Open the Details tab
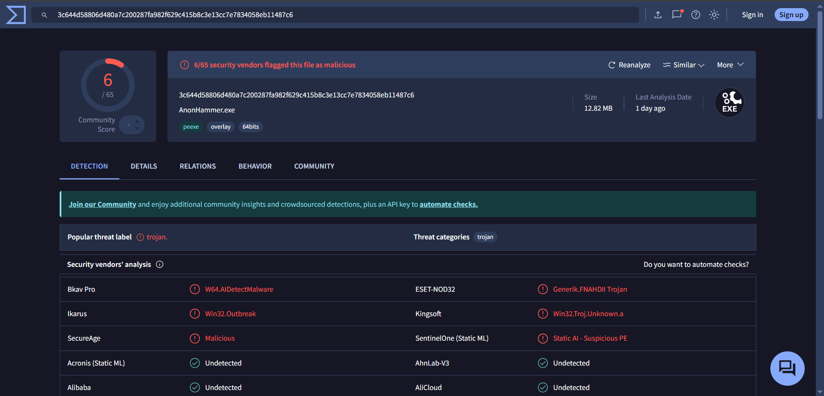This screenshot has height=396, width=824. [x=144, y=166]
